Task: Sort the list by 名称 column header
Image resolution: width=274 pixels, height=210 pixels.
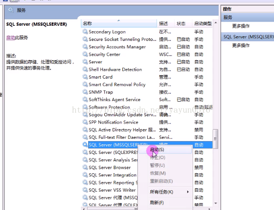Action: click(119, 23)
